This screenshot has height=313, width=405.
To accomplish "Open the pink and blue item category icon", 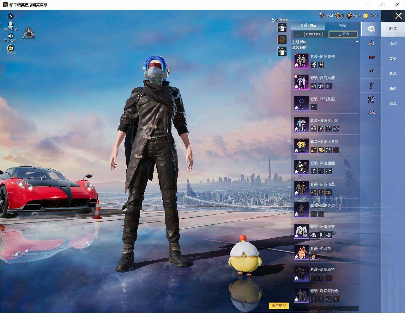I will point(371,114).
